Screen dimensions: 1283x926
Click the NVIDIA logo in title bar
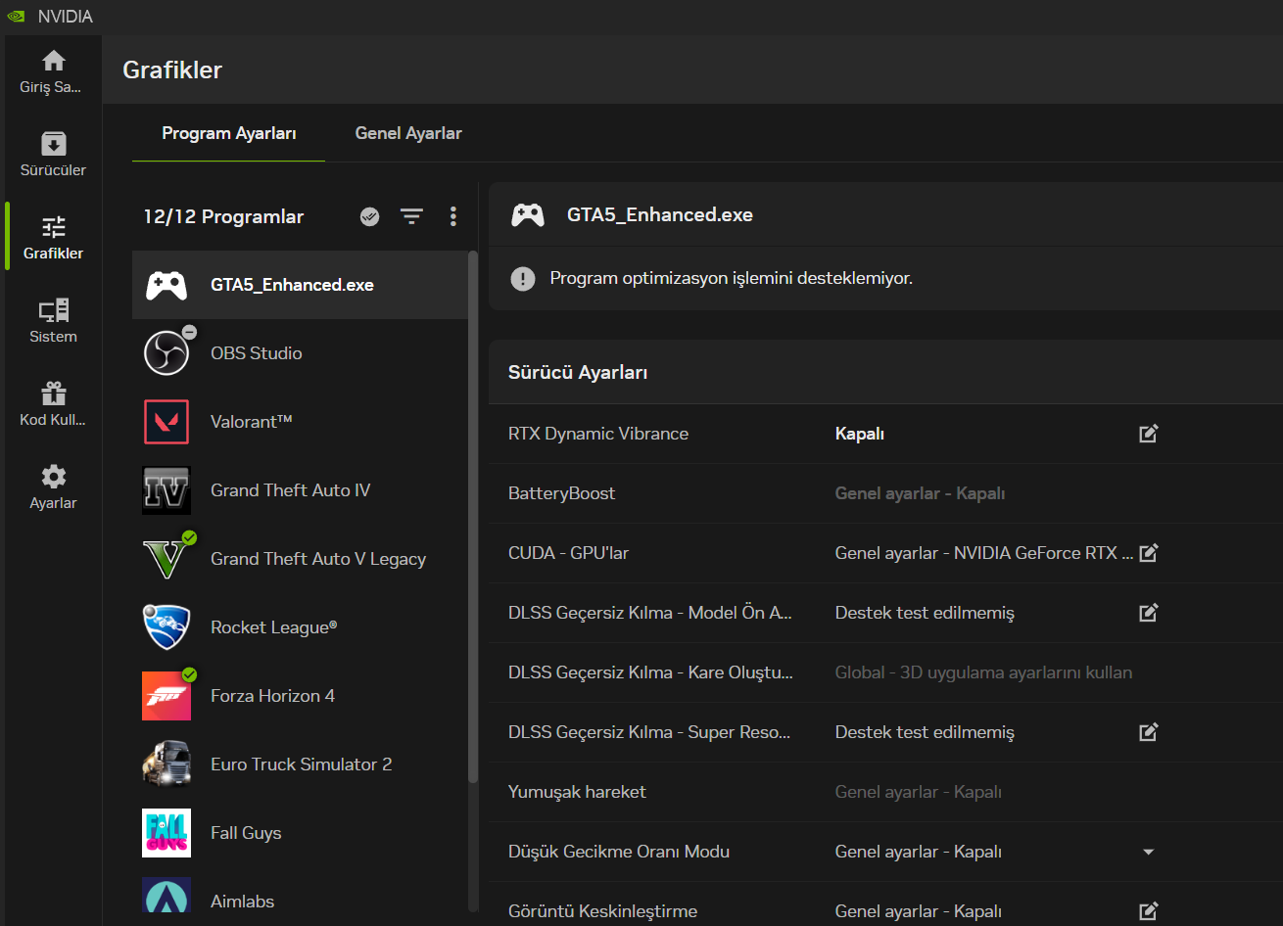[16, 17]
